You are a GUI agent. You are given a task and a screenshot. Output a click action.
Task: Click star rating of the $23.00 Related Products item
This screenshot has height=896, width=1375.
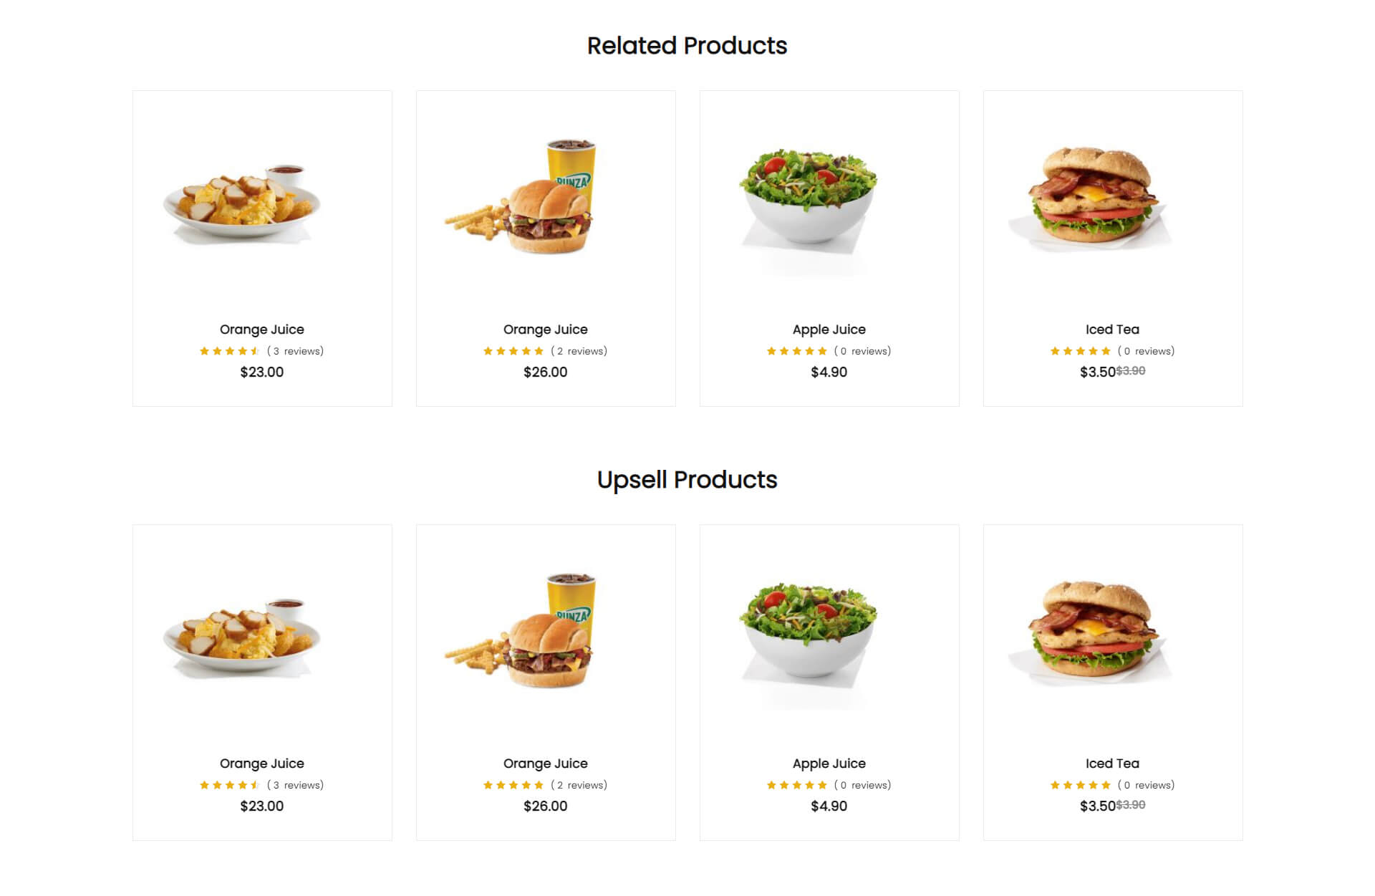230,351
